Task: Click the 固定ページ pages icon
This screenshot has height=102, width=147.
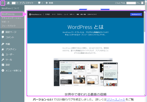Action: pos(3,32)
